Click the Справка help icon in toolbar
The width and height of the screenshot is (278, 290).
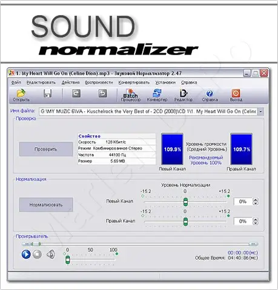[210, 95]
